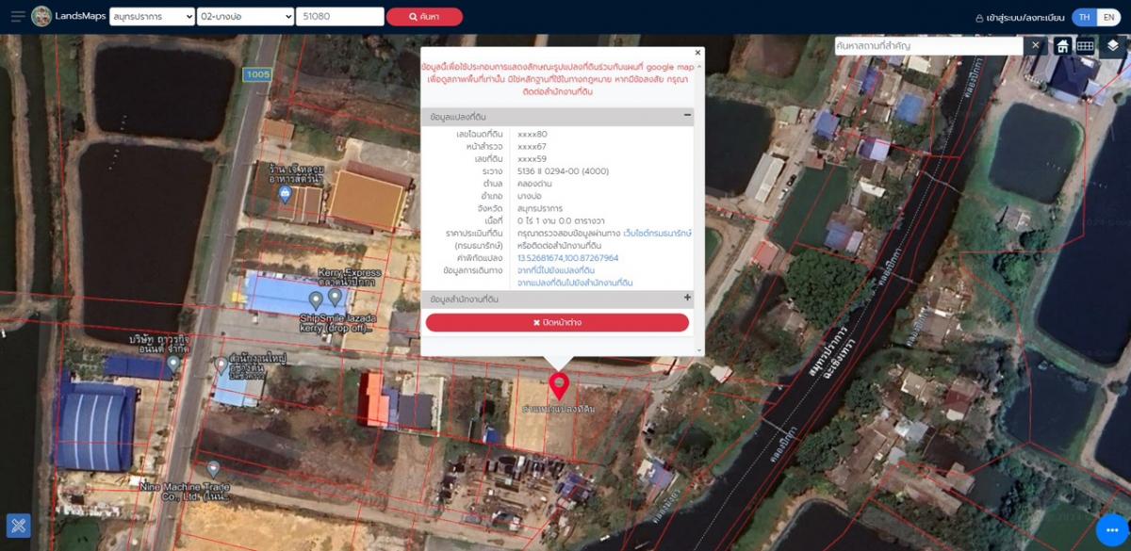Switch interface language to TH
The image size is (1131, 551).
pos(1085,16)
